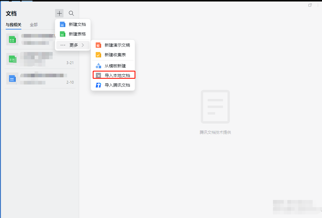
Task: Open the search magnifier icon
Action: [x=71, y=13]
